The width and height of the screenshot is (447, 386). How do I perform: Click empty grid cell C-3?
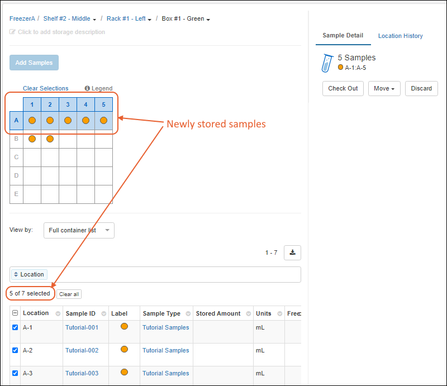coord(68,157)
